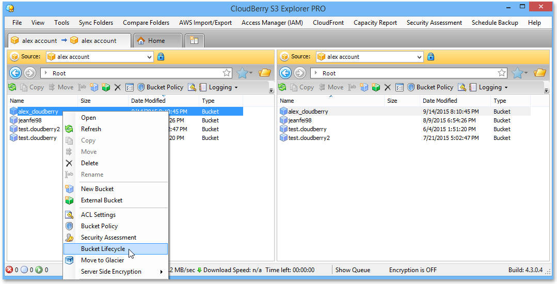
Task: Click the left pane Bucket Policy button
Action: tap(160, 87)
